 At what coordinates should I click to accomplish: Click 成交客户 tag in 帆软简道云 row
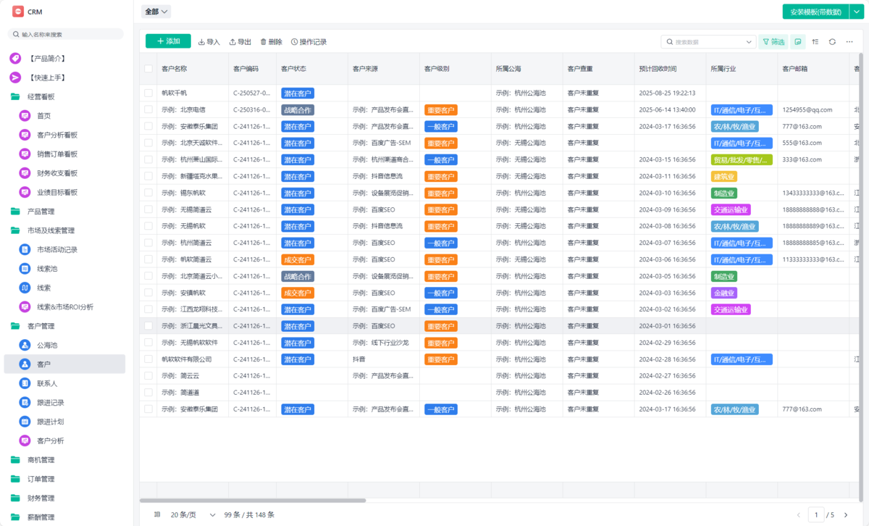(298, 259)
